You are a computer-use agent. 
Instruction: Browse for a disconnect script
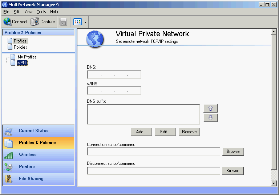point(233,171)
